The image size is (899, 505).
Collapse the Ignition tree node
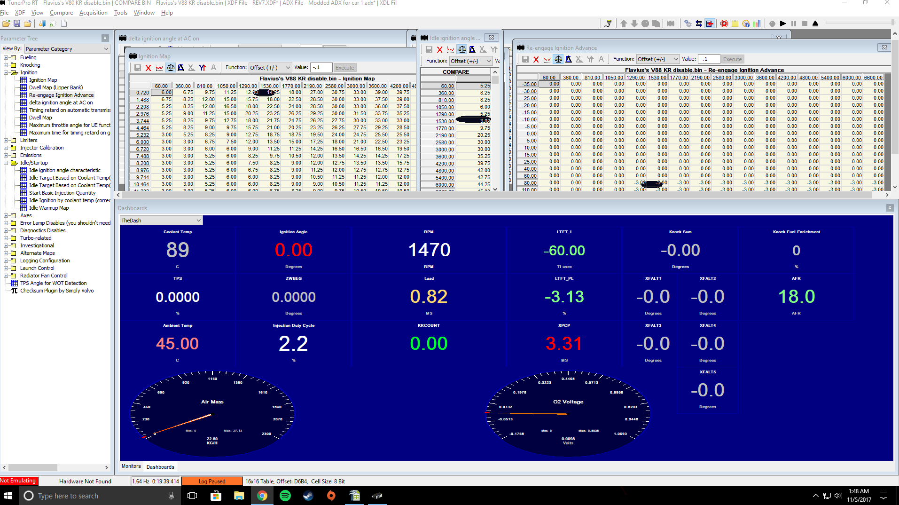click(6, 72)
